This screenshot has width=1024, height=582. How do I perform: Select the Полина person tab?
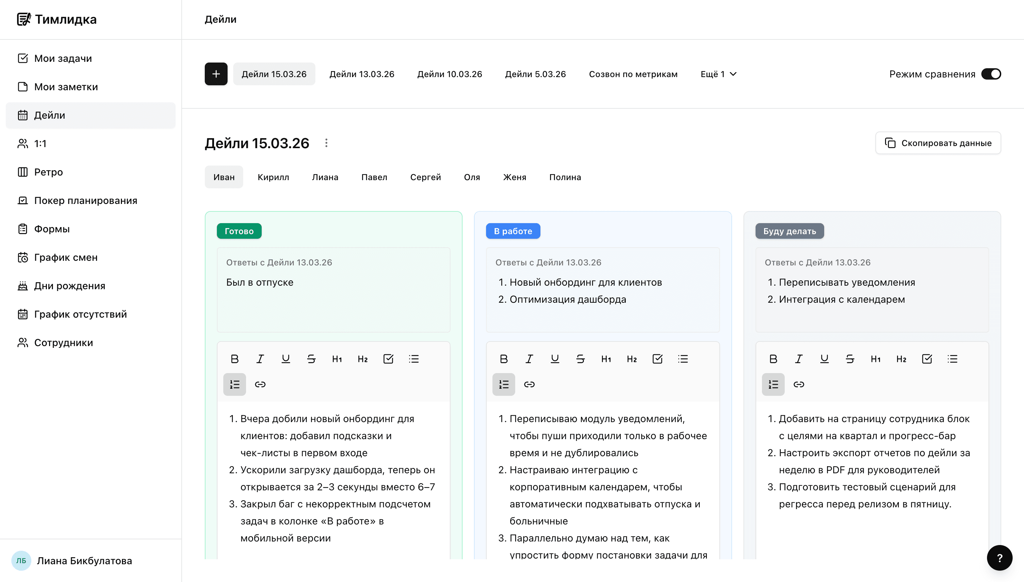click(565, 177)
